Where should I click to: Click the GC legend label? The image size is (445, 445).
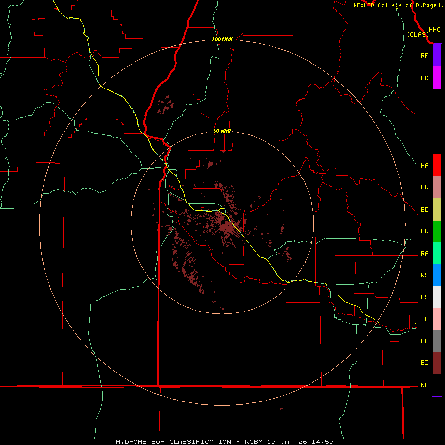click(424, 341)
